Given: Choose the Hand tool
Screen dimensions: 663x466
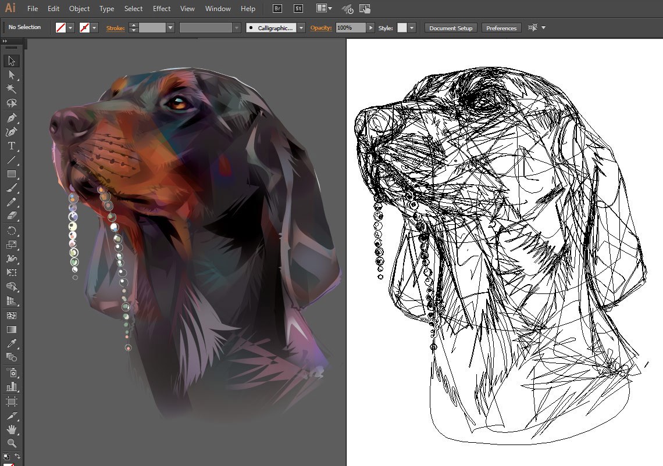Looking at the screenshot, I should click(x=12, y=429).
